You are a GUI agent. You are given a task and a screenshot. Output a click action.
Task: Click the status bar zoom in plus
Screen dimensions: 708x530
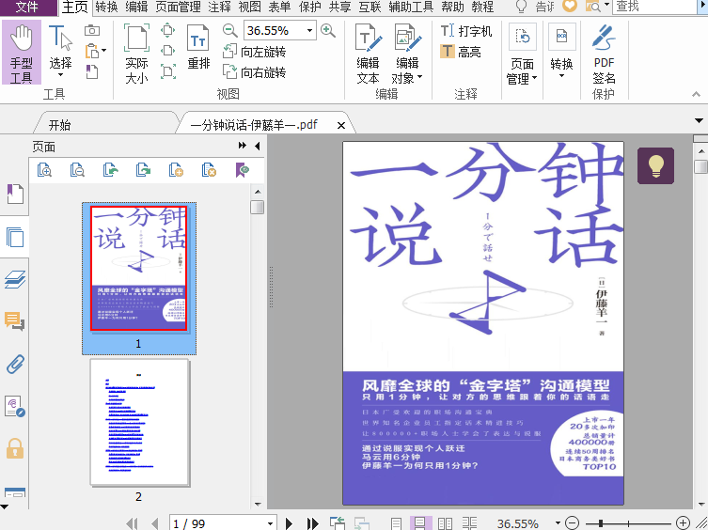684,522
